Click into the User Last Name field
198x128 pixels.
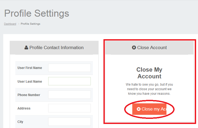tap(70, 81)
